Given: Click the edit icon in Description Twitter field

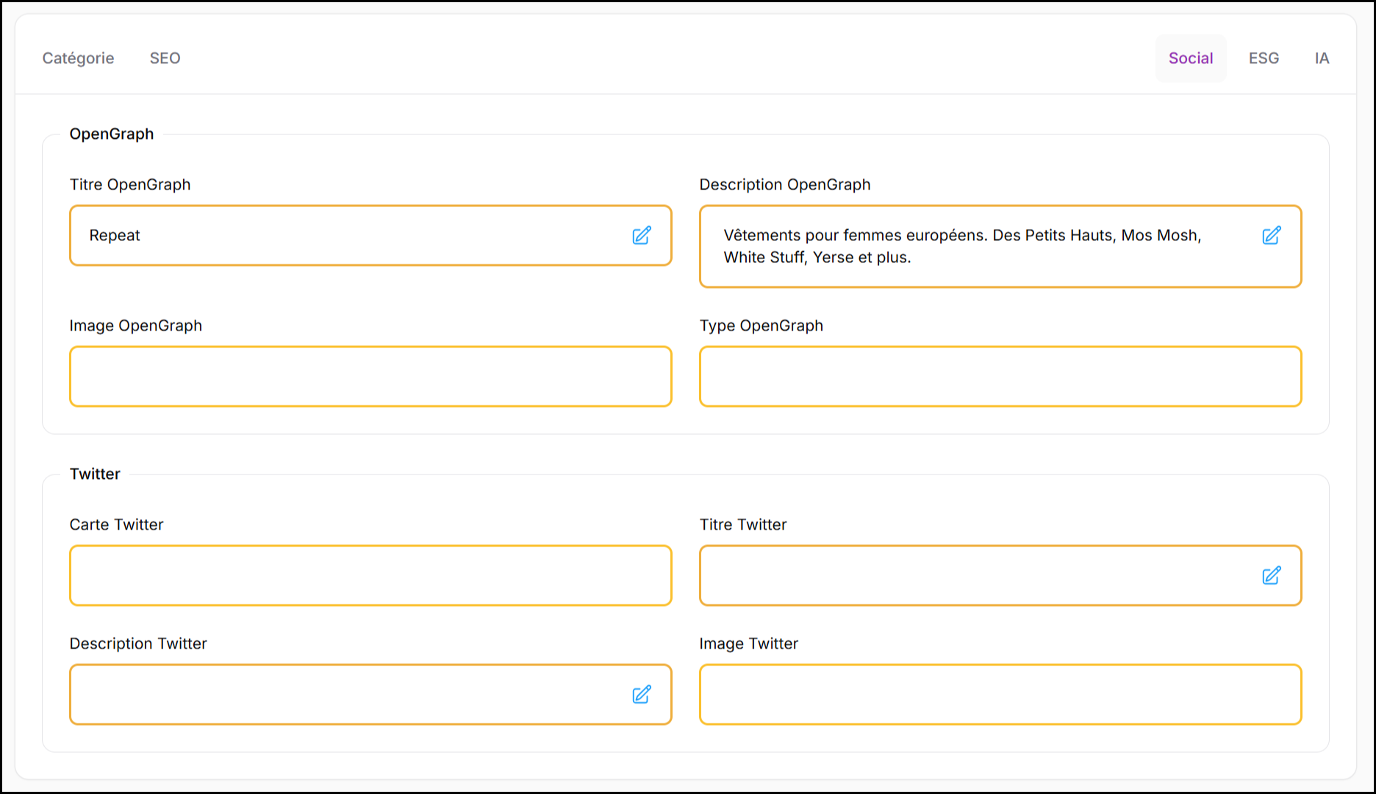Looking at the screenshot, I should 641,694.
